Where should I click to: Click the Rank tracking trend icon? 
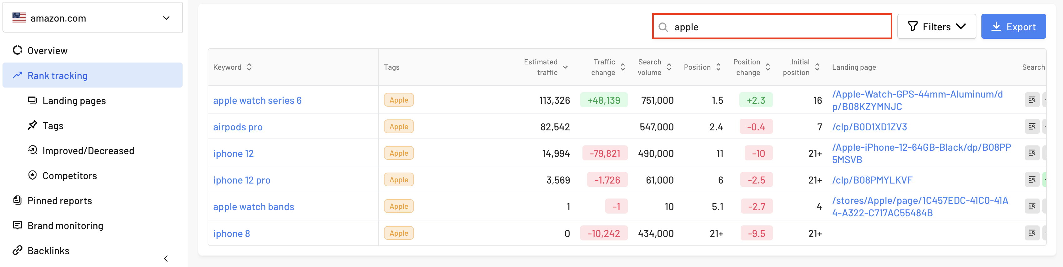(17, 76)
